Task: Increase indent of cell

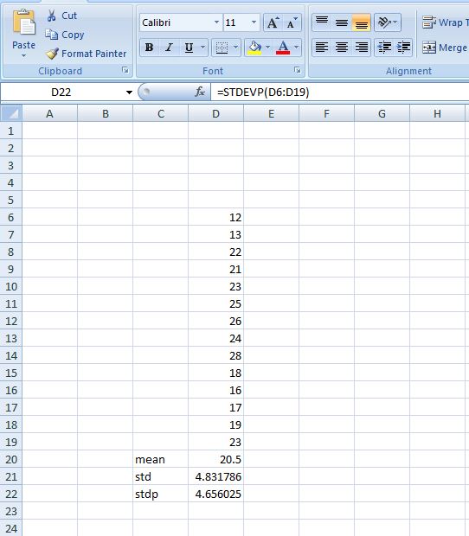Action: pyautogui.click(x=403, y=48)
